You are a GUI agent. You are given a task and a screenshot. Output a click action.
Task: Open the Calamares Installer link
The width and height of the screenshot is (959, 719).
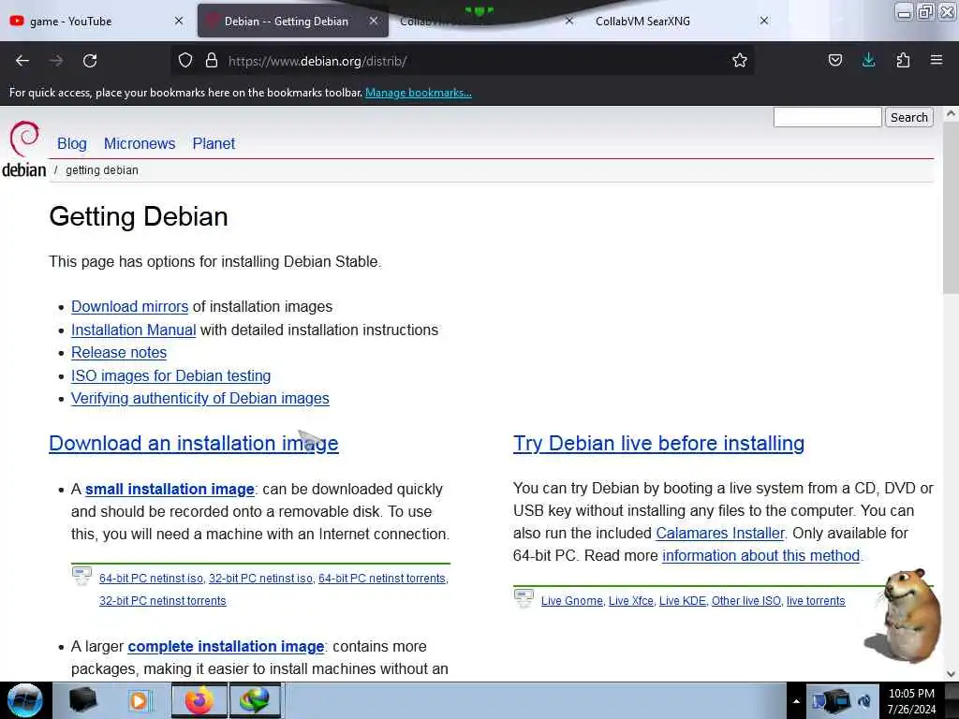(x=720, y=533)
